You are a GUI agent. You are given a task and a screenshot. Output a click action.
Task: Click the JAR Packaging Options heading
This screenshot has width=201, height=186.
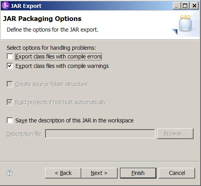(x=42, y=19)
